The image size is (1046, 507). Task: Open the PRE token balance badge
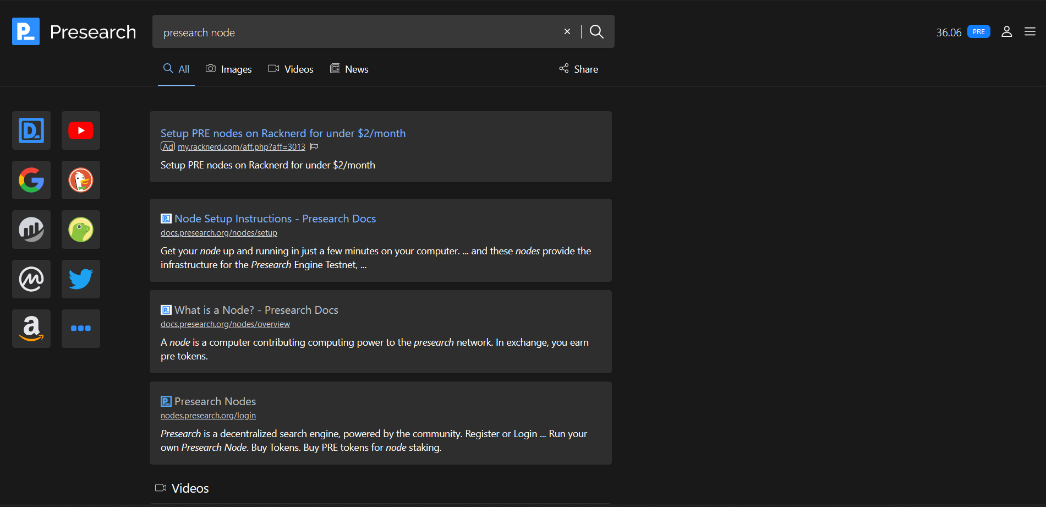pyautogui.click(x=979, y=32)
